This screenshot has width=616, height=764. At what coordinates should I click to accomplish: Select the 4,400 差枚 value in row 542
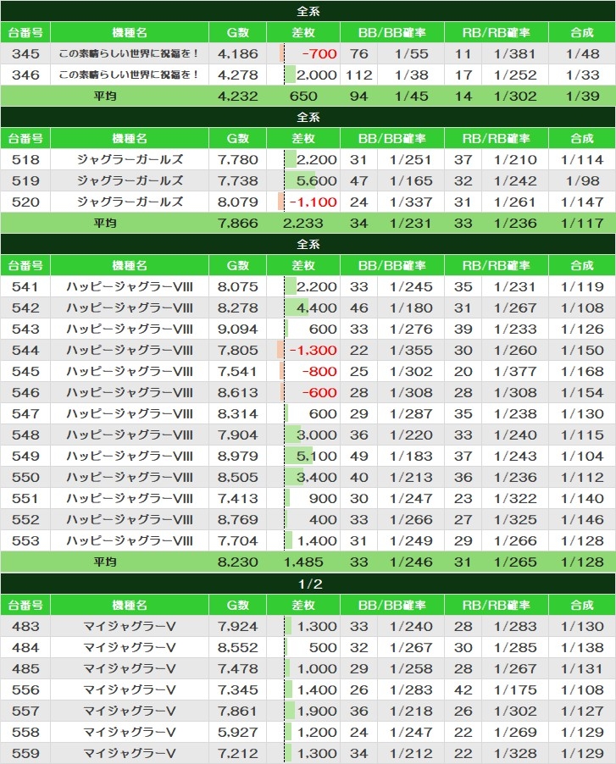click(x=316, y=308)
